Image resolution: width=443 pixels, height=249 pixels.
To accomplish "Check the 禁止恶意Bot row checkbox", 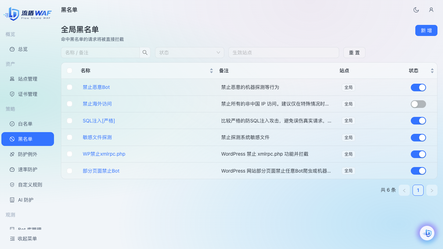I will coord(70,87).
